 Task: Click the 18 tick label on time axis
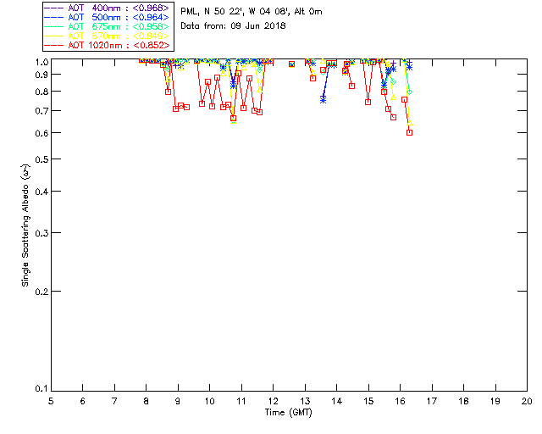tap(464, 401)
